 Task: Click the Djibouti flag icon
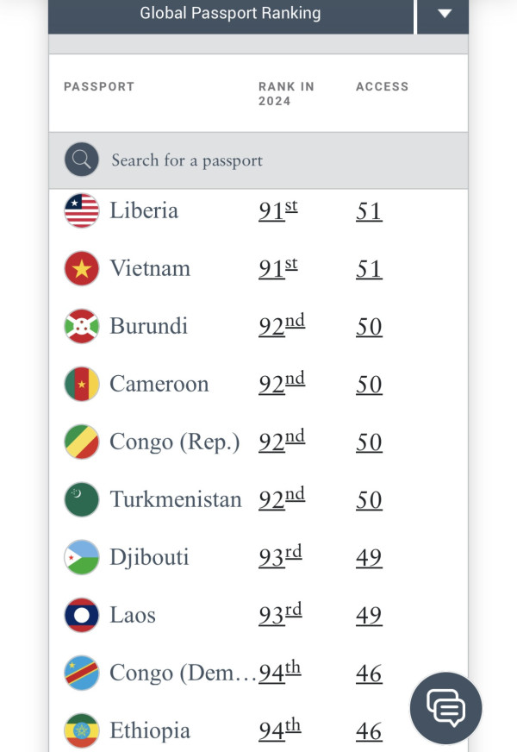(82, 557)
